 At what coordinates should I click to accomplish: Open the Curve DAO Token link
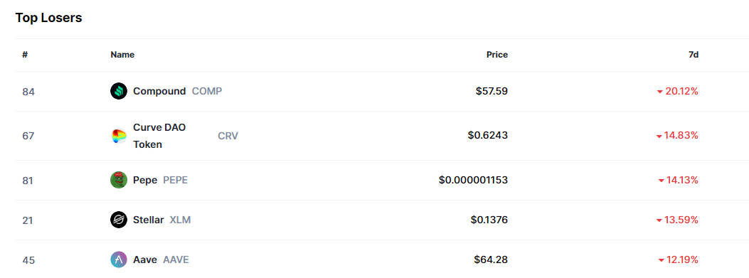coord(159,136)
